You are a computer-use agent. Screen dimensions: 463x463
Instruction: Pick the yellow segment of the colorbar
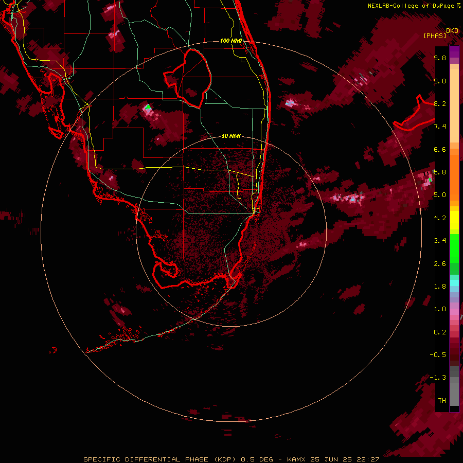[x=454, y=220]
